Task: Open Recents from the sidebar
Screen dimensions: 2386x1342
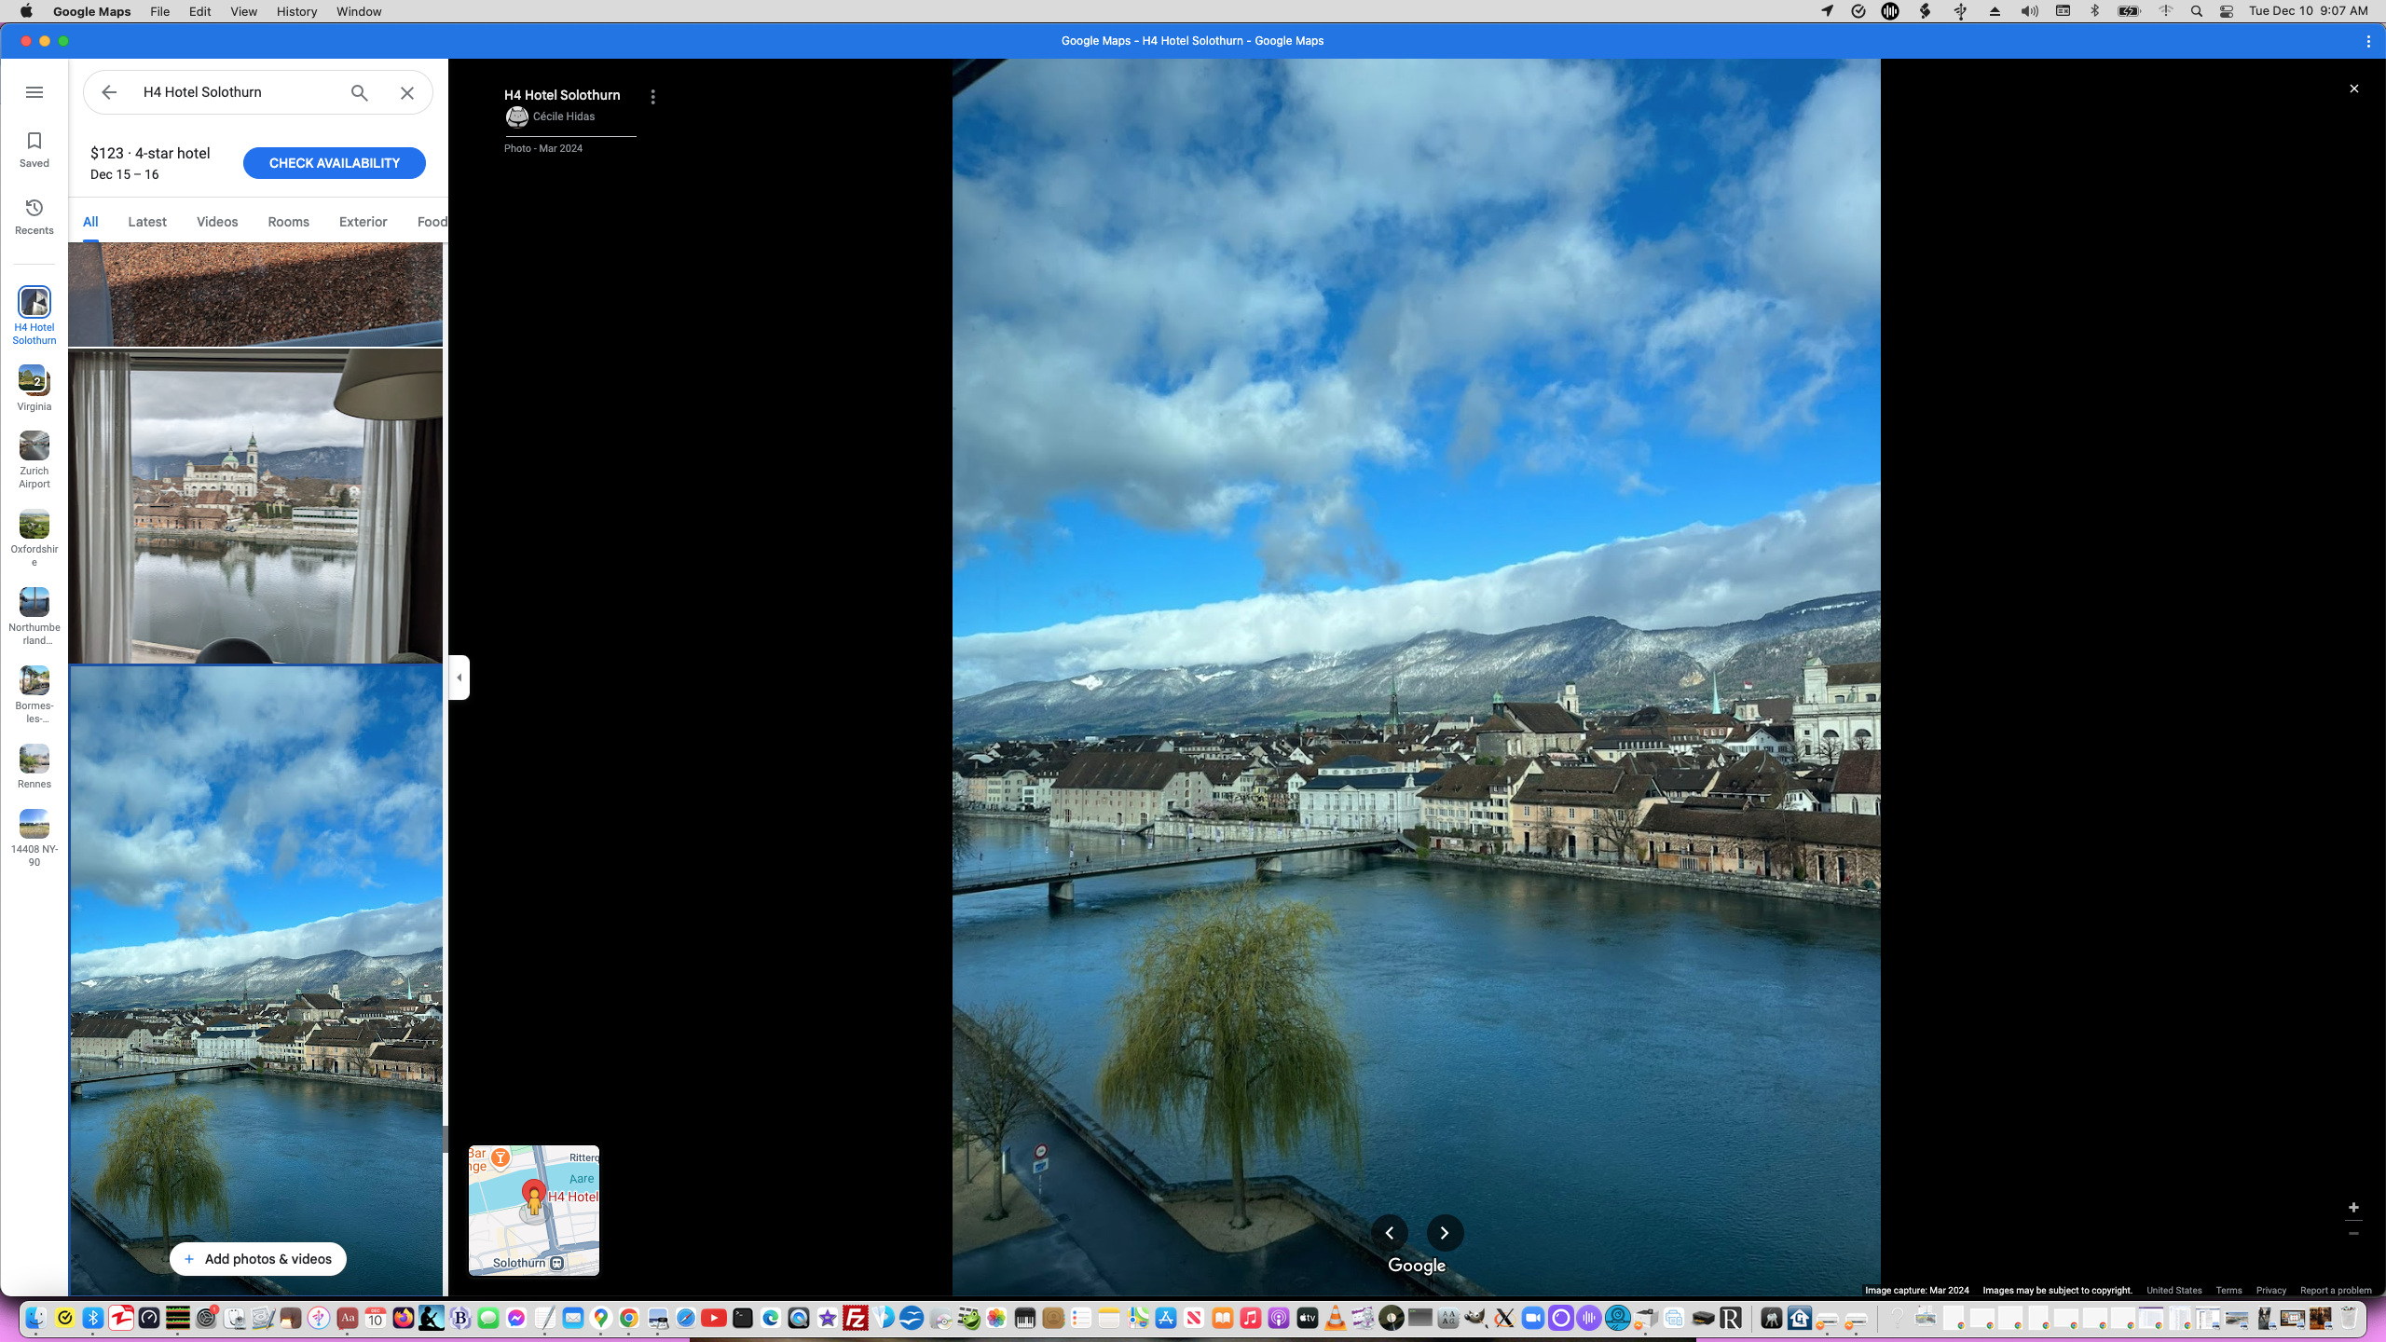Action: [x=34, y=214]
